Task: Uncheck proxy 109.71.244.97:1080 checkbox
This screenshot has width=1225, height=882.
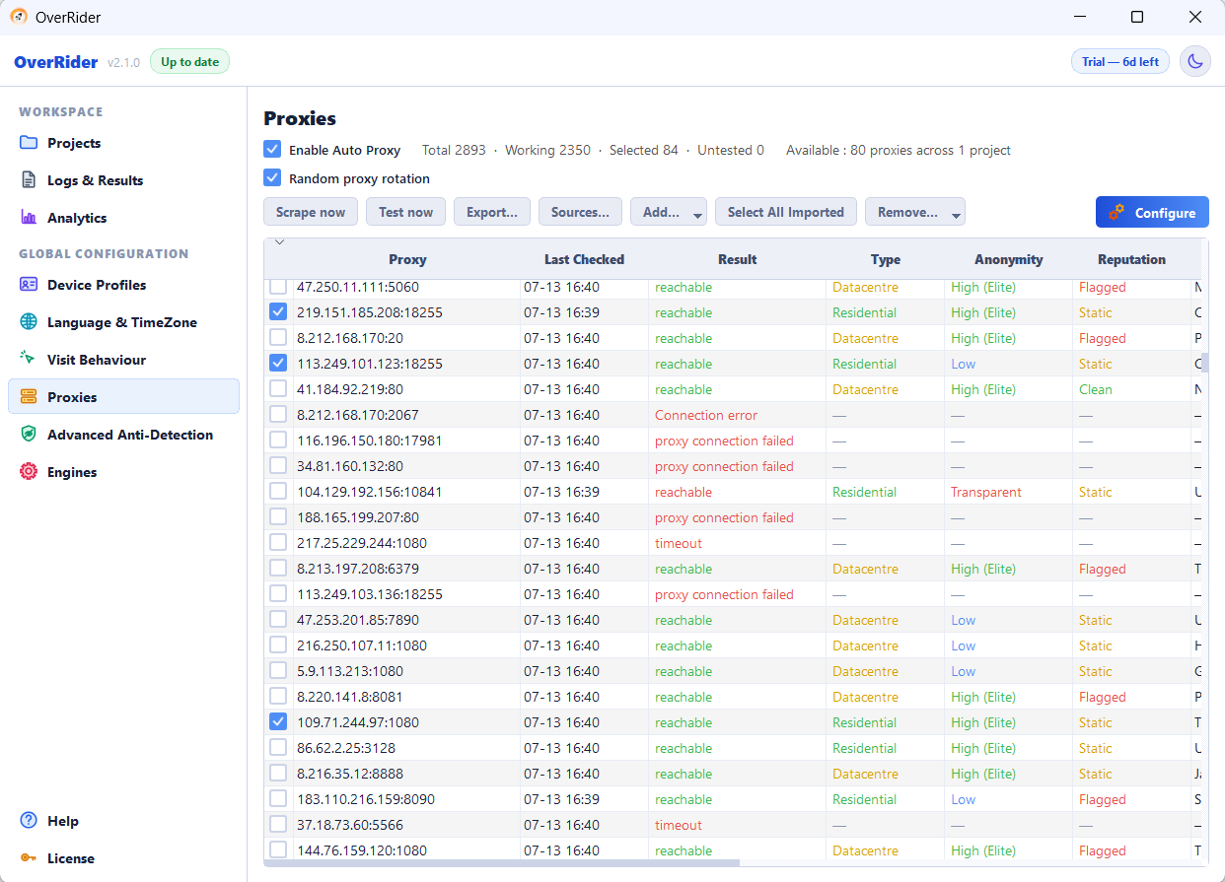Action: [x=278, y=721]
